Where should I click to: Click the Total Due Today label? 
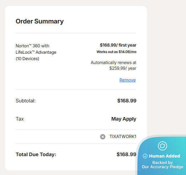pyautogui.click(x=36, y=155)
